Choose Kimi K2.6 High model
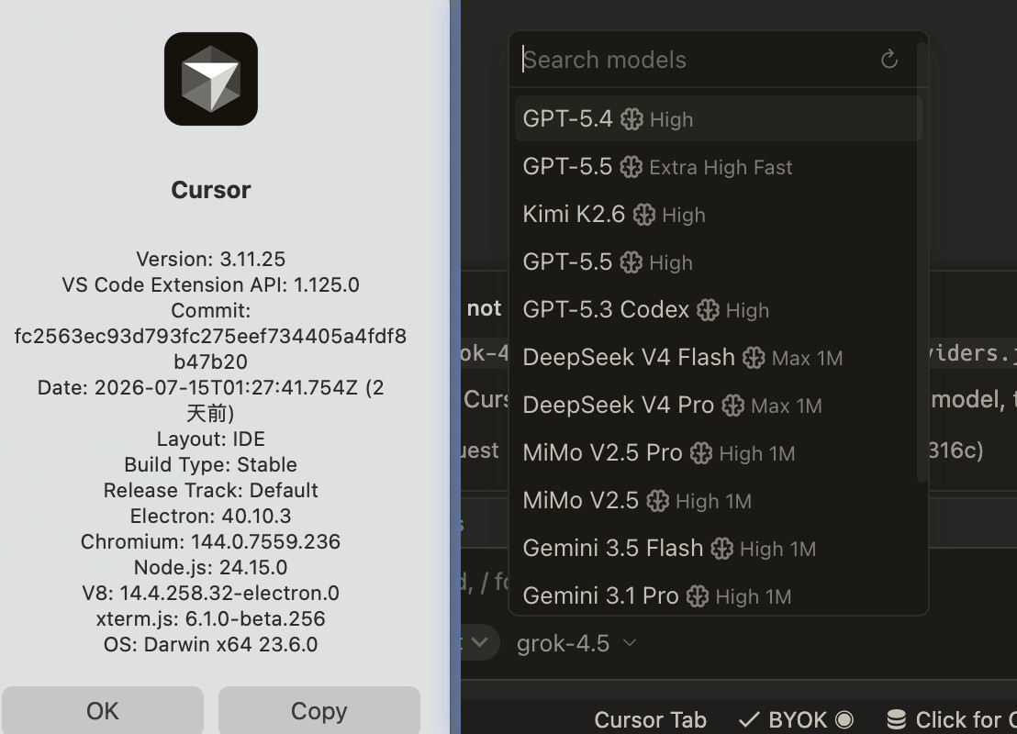Screen dimensions: 1017x734 pyautogui.click(x=718, y=215)
